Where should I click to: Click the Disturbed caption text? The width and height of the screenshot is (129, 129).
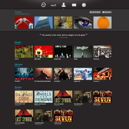(96, 59)
